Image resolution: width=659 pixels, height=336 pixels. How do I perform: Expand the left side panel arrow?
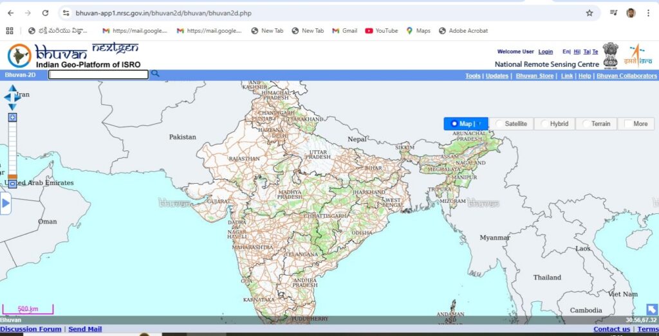tap(6, 204)
